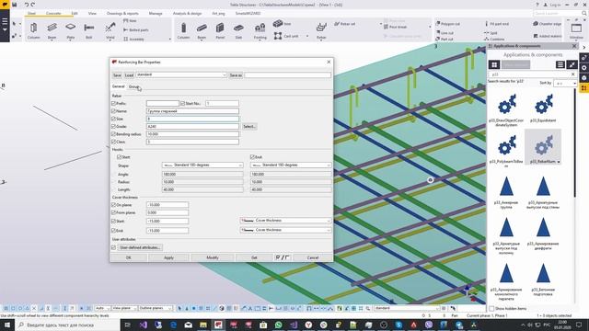Open p33_DrawObjectCoordinateSystem component

pyautogui.click(x=506, y=109)
